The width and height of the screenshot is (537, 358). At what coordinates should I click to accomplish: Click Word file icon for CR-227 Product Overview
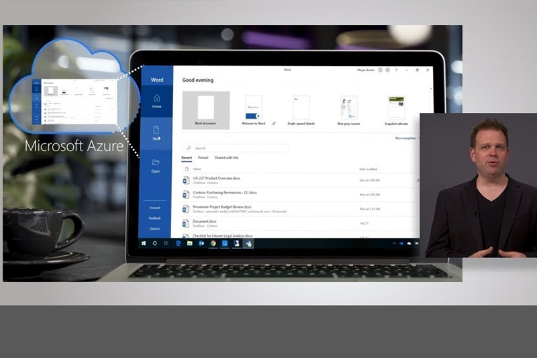186,180
